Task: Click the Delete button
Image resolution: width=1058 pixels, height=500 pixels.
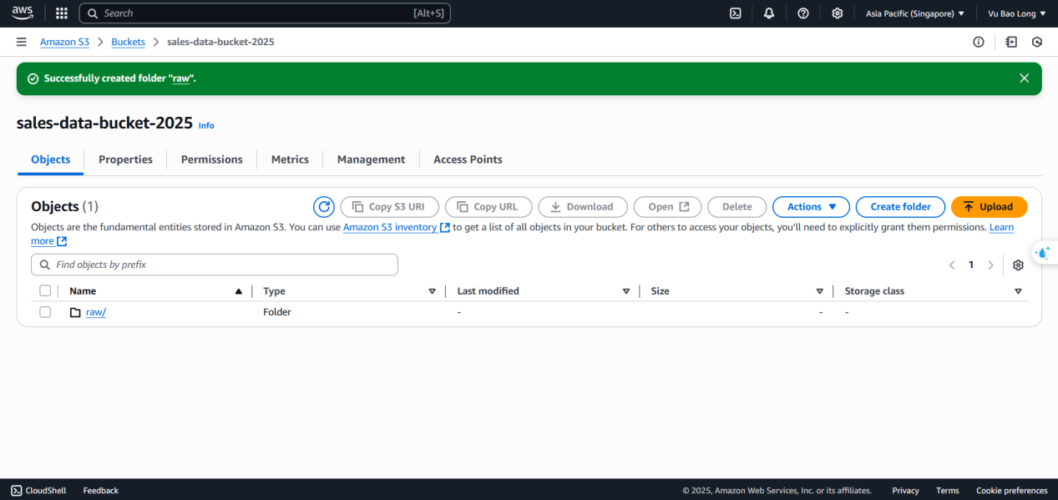Action: (737, 207)
